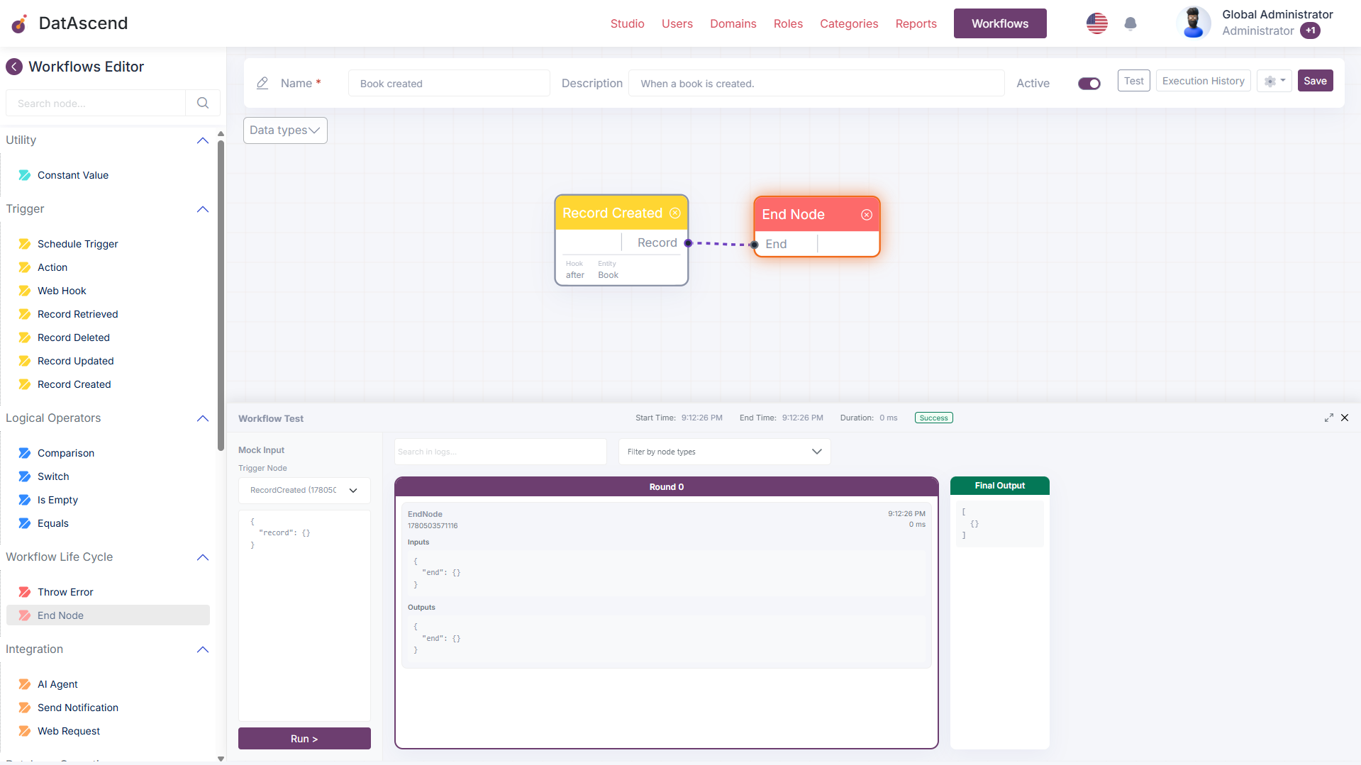Expand the Workflow Test panel to fullscreen

point(1329,418)
